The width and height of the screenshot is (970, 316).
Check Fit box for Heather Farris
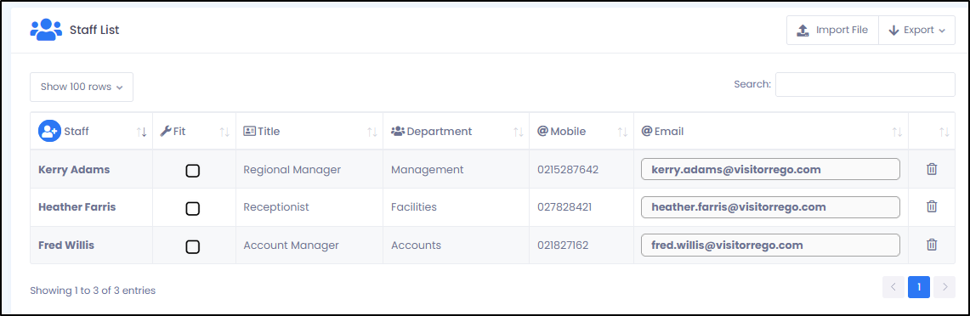point(193,208)
